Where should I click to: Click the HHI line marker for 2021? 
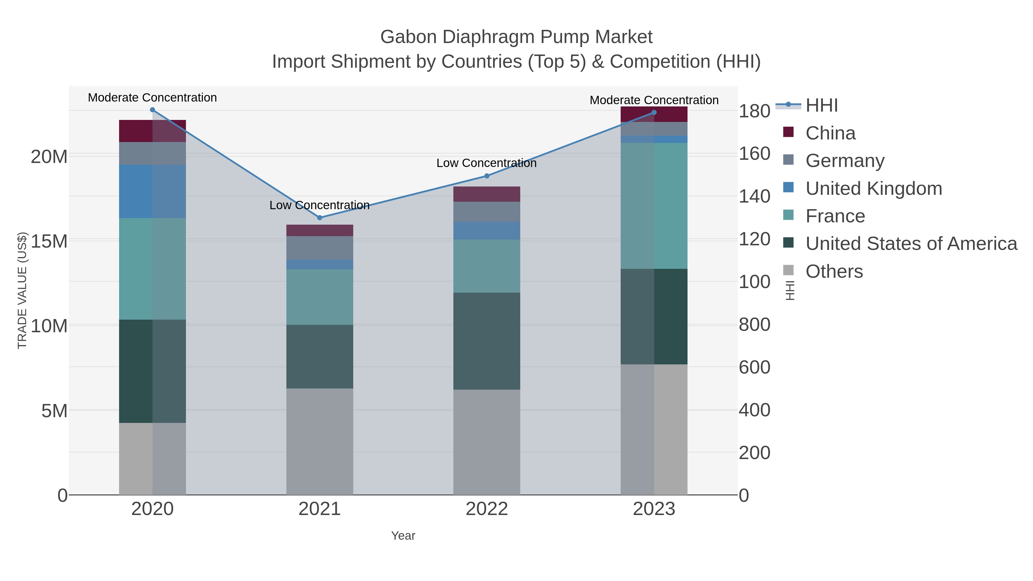coord(320,218)
